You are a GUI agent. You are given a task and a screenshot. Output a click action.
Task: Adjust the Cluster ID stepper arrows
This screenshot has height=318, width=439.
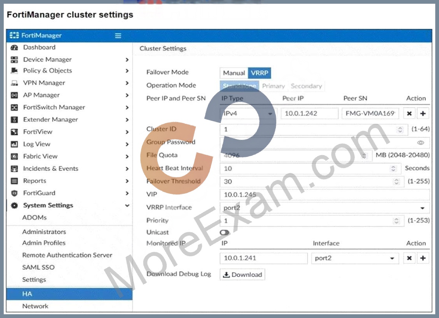tap(400, 129)
